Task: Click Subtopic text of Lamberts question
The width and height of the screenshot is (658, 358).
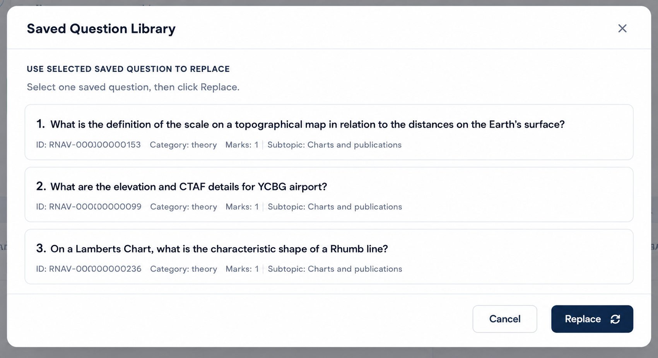Action: pos(335,269)
